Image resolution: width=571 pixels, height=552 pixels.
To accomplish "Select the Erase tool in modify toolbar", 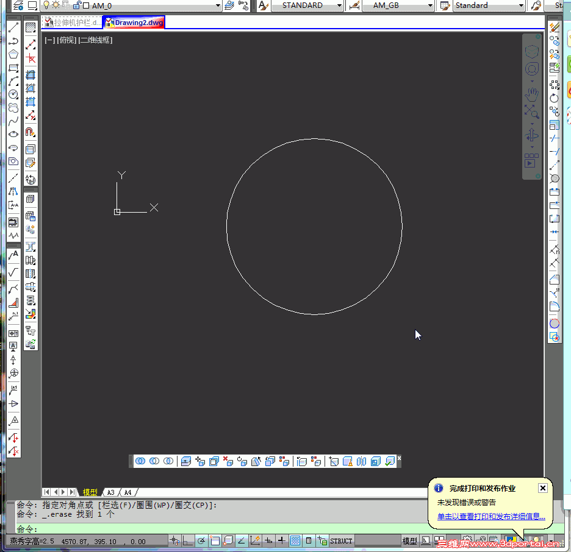I will coord(555,27).
